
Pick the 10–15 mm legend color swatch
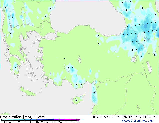point(33,120)
